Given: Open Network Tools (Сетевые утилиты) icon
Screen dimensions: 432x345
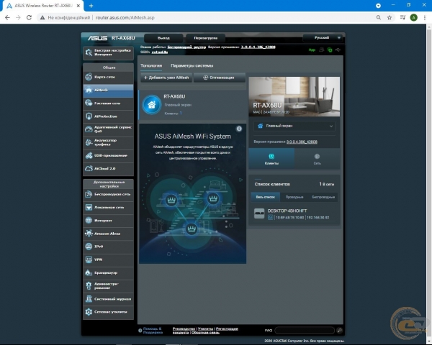Looking at the screenshot, I should click(89, 312).
